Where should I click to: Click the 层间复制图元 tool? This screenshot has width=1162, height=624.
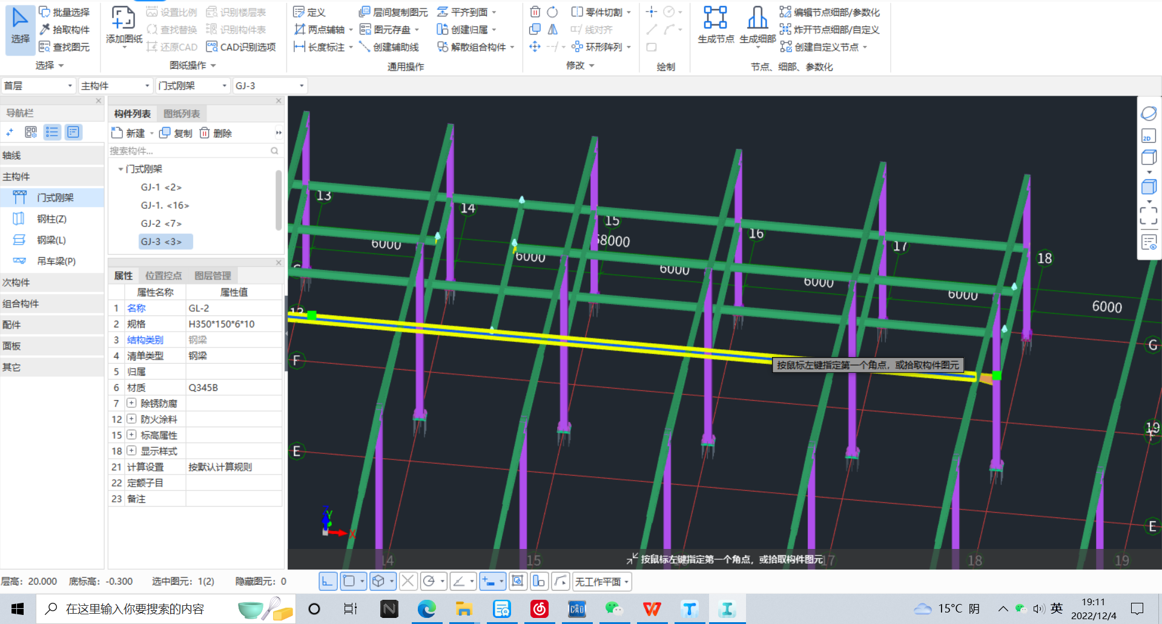[393, 12]
